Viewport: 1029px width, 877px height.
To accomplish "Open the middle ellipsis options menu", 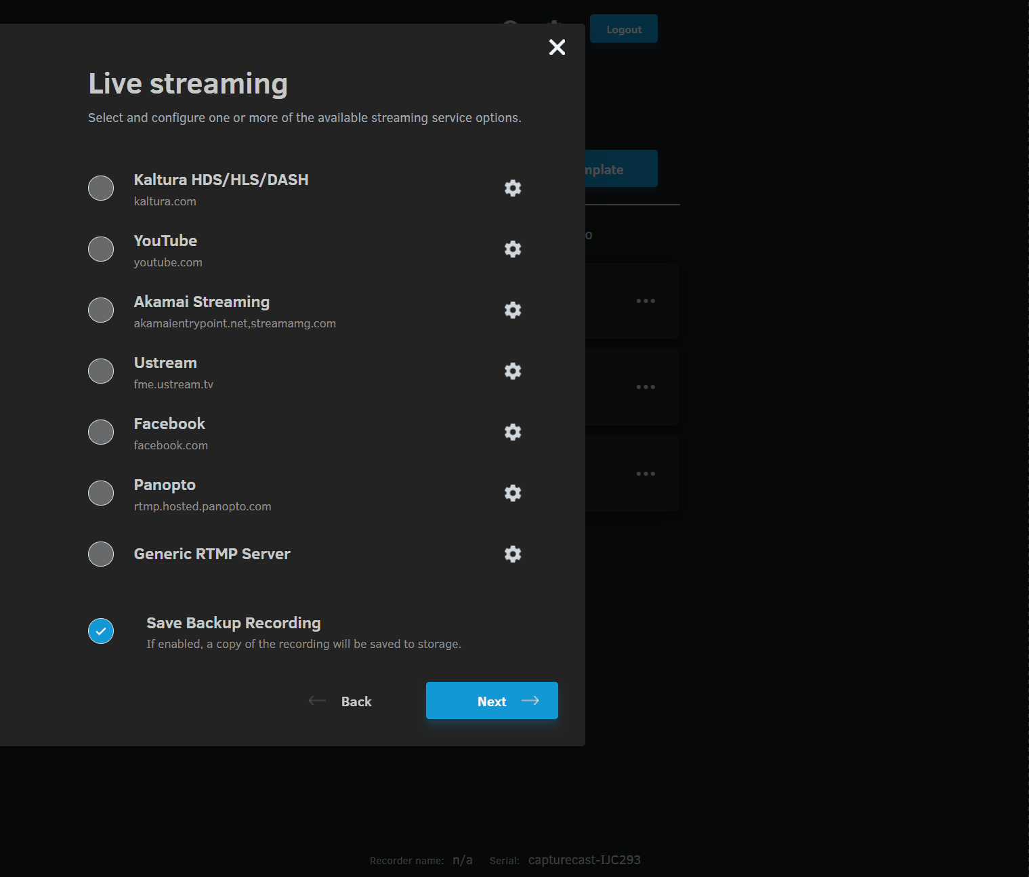I will [646, 387].
